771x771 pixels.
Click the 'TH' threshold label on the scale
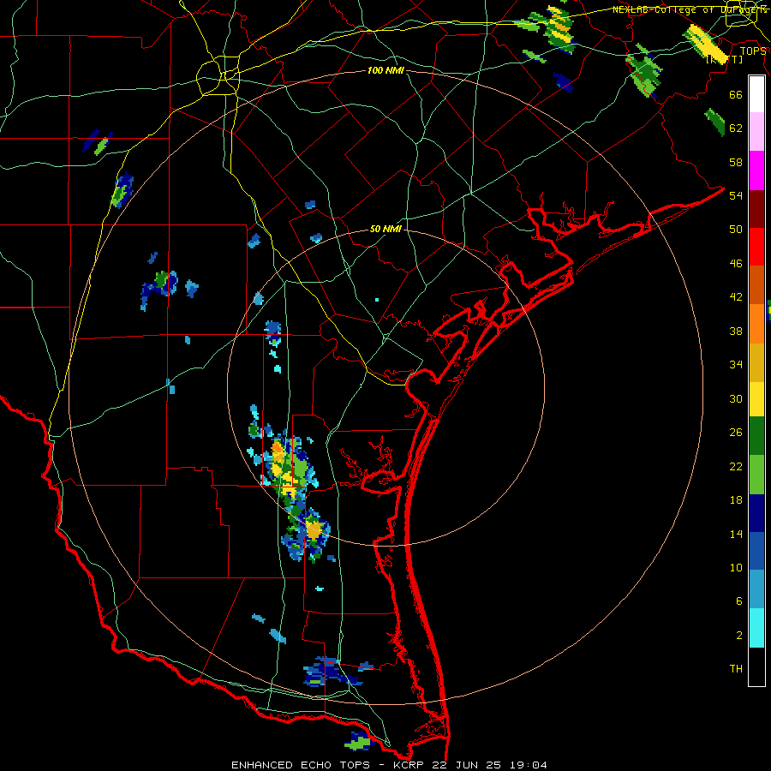click(x=736, y=669)
